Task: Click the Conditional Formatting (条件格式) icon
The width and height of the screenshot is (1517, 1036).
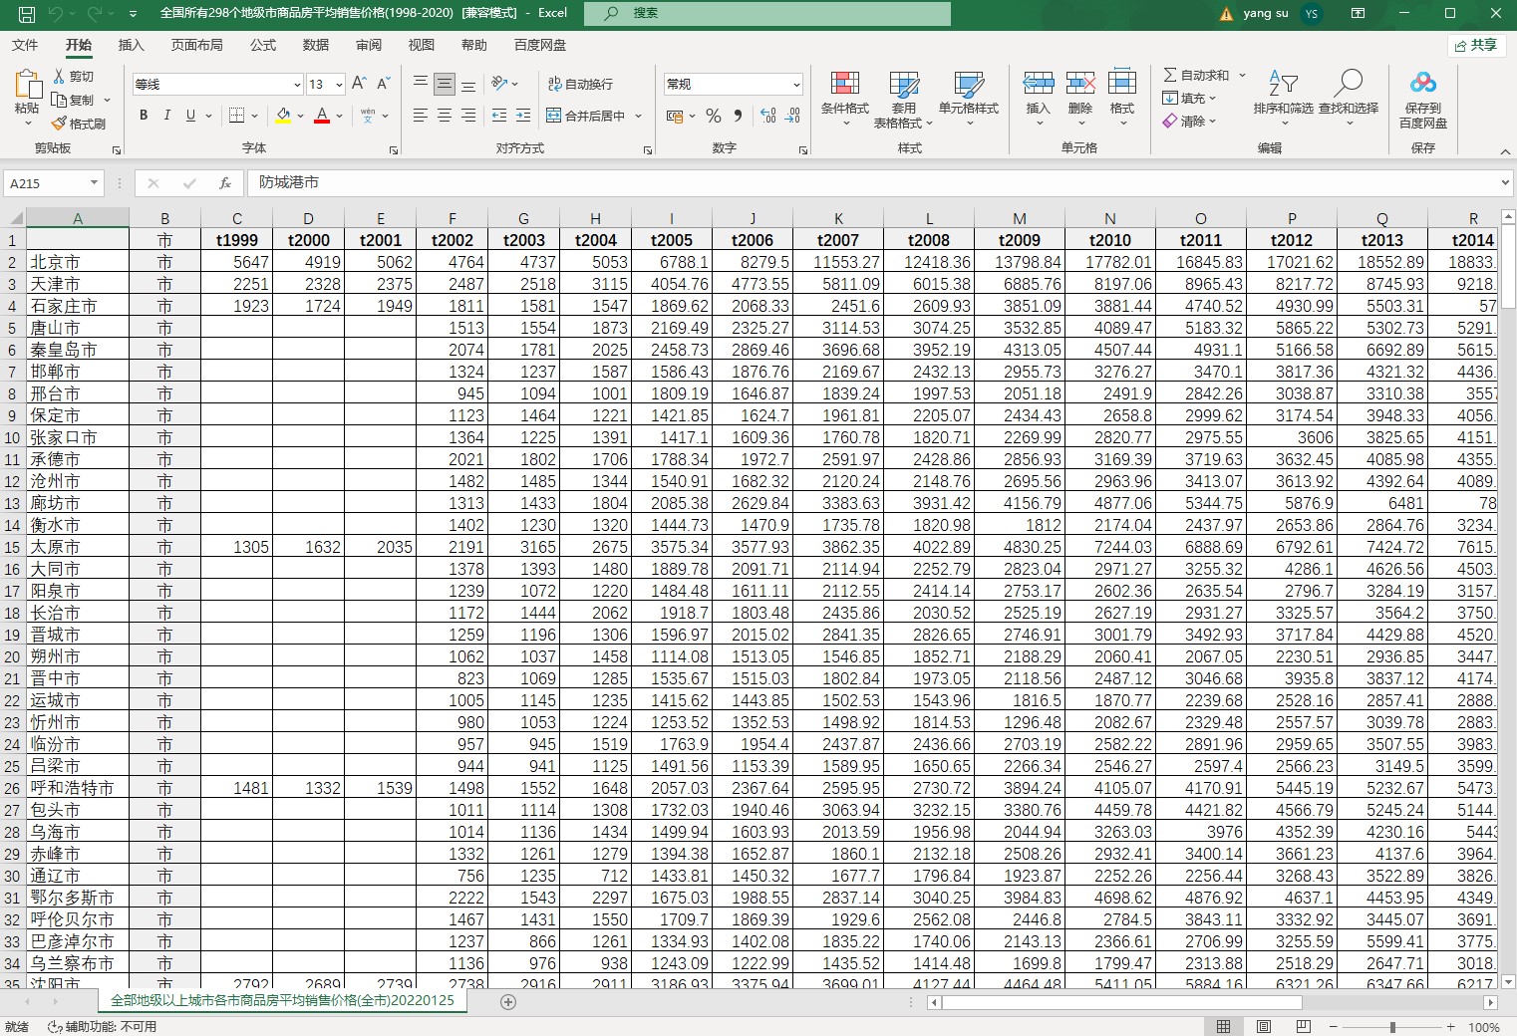Action: 844,85
